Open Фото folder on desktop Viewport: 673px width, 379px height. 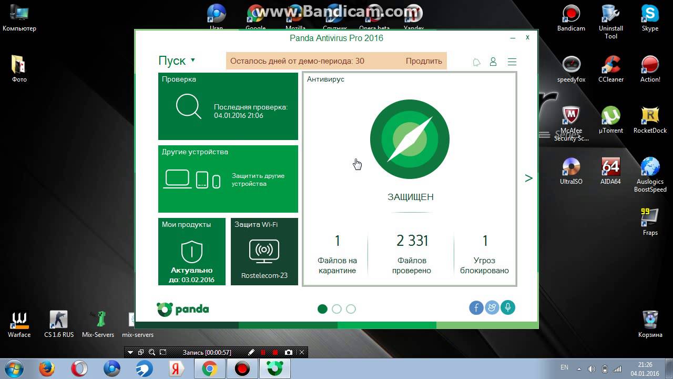pyautogui.click(x=19, y=69)
